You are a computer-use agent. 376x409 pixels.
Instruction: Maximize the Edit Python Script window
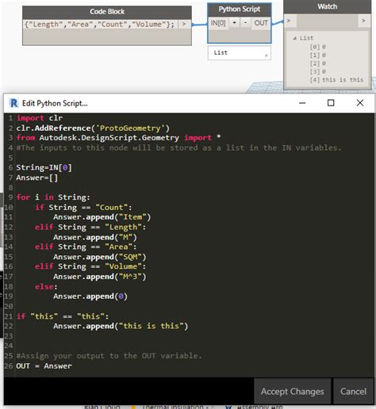(x=331, y=103)
